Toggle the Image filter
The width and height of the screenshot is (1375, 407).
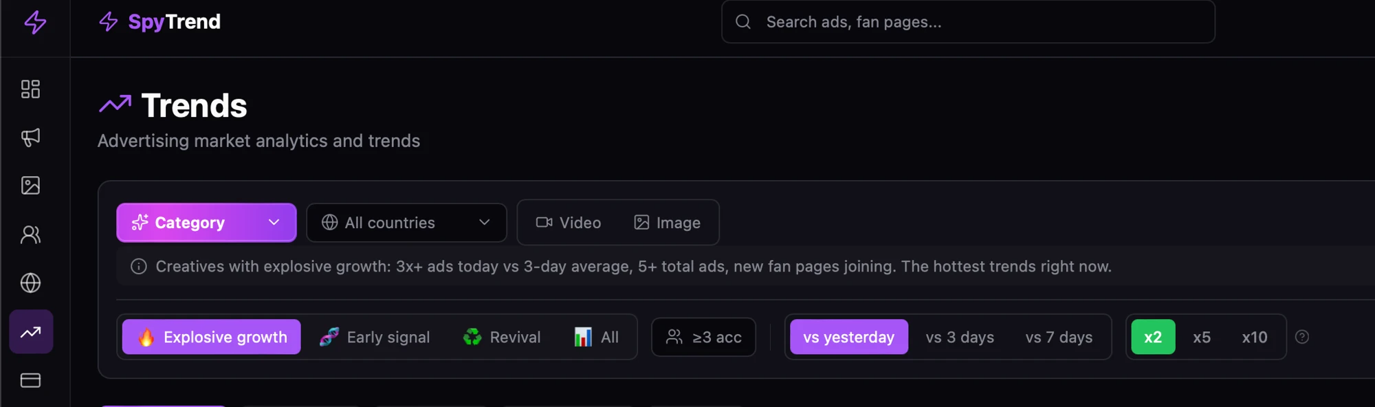pyautogui.click(x=667, y=223)
